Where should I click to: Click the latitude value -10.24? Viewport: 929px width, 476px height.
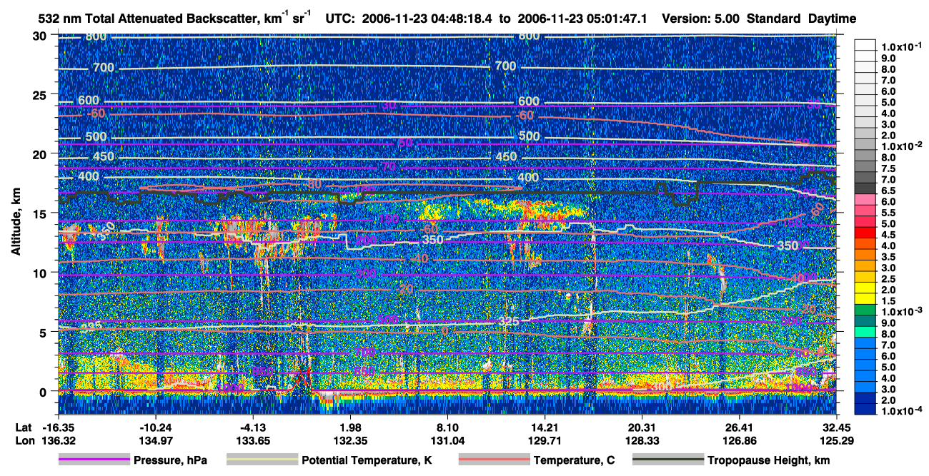(x=155, y=427)
